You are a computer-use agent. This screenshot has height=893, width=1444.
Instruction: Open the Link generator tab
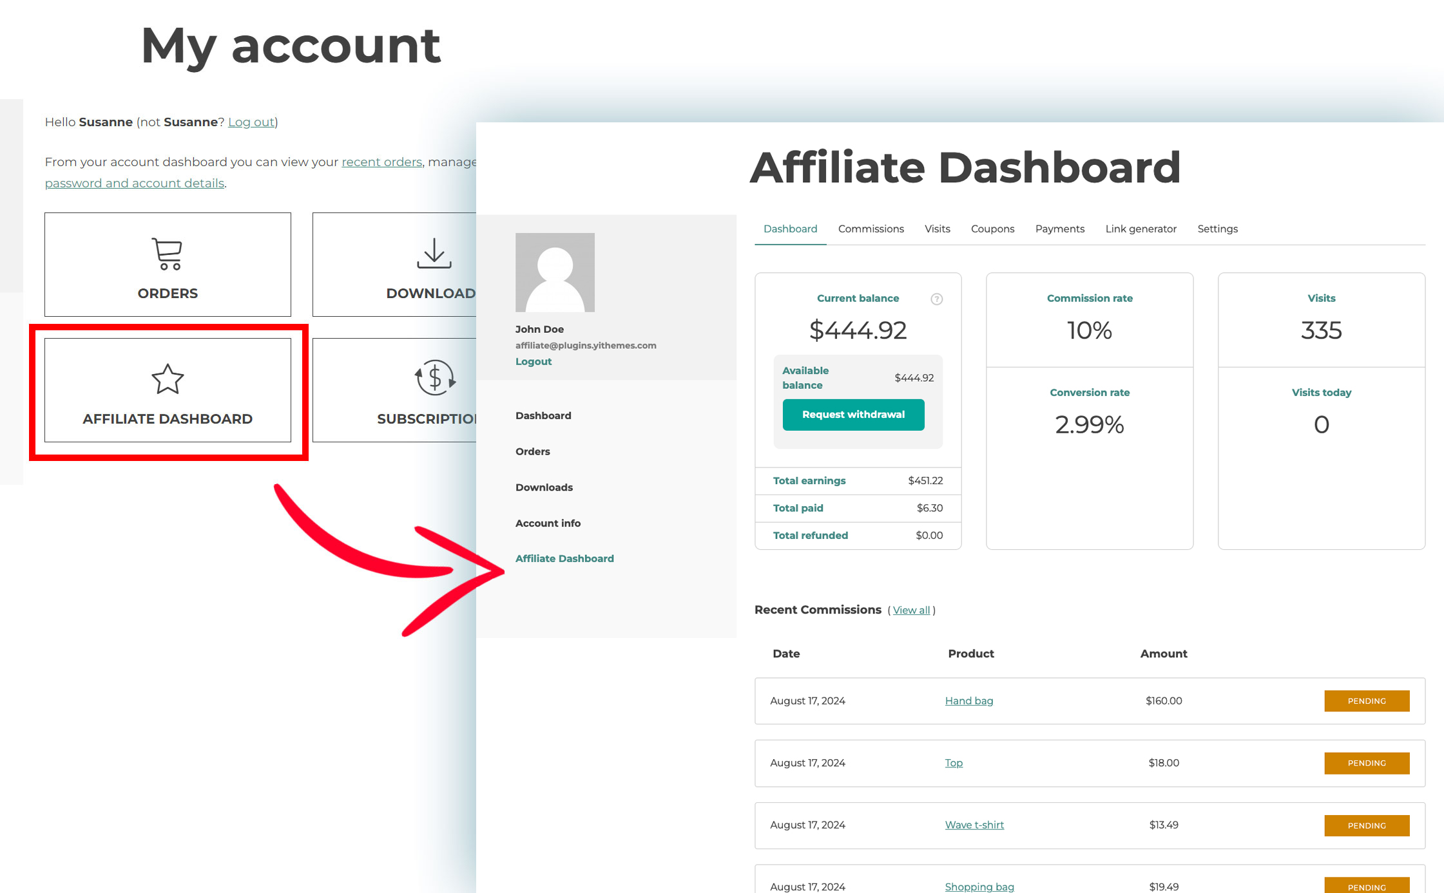[1141, 229]
